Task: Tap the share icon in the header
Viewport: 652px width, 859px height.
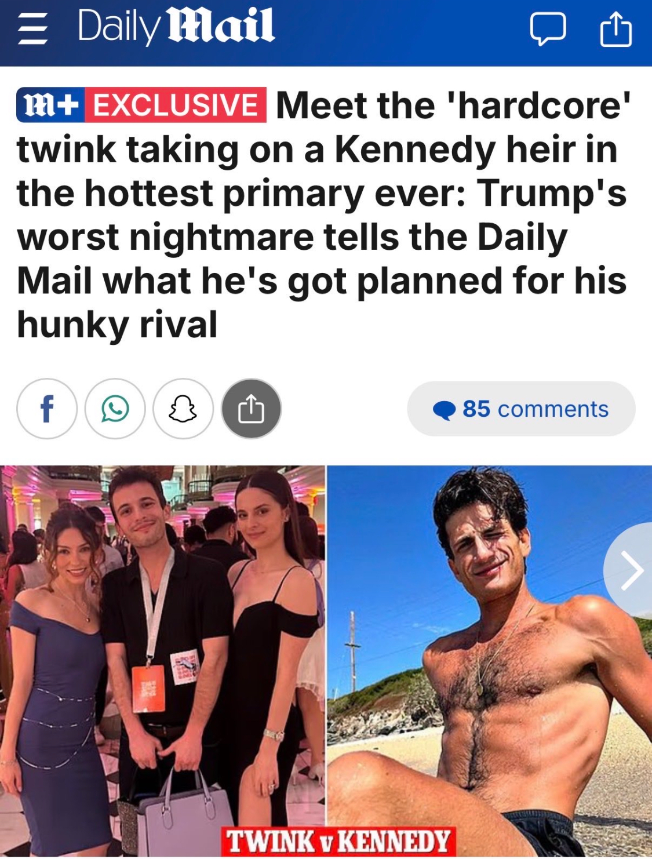Action: pos(615,29)
